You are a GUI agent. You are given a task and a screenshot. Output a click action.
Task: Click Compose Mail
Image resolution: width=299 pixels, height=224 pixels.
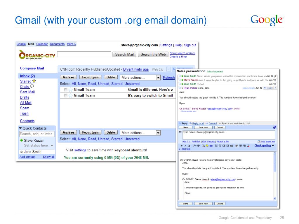(x=32, y=68)
